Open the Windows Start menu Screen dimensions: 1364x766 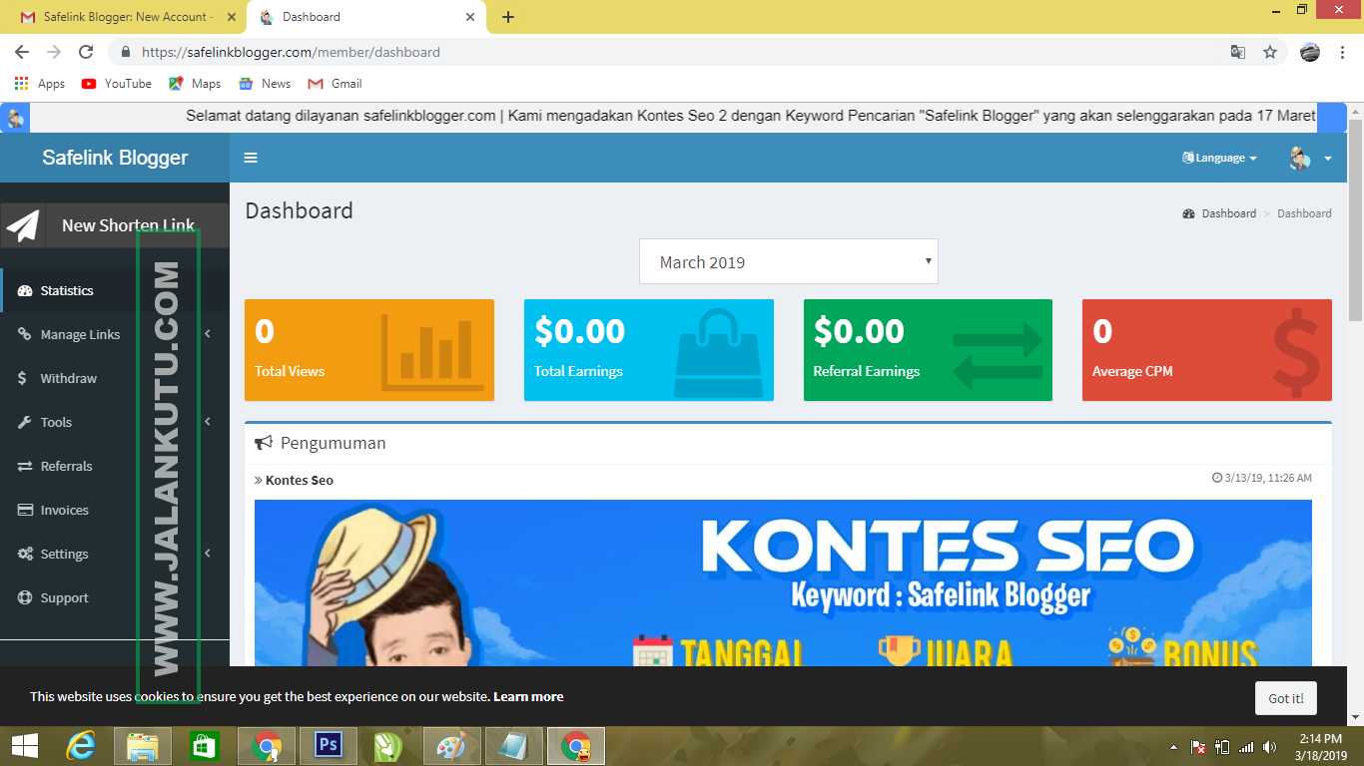tap(25, 746)
